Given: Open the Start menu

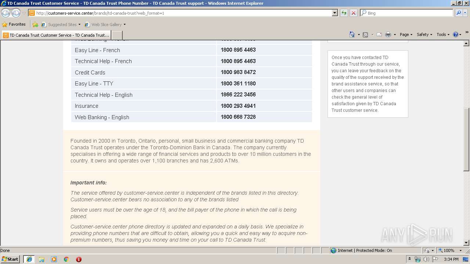Looking at the screenshot, I should pos(10,259).
